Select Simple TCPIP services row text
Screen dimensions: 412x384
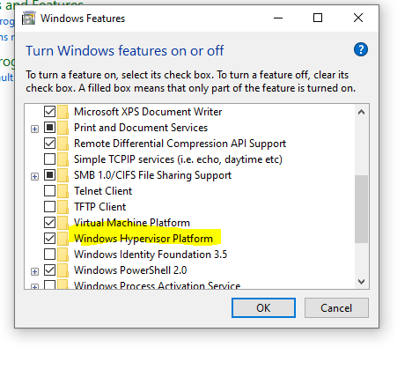[x=178, y=159]
